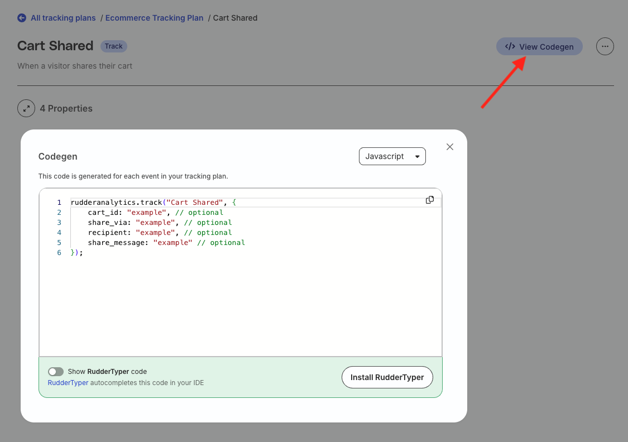The image size is (628, 442).
Task: Open the RudderTyper link
Action: click(x=68, y=383)
